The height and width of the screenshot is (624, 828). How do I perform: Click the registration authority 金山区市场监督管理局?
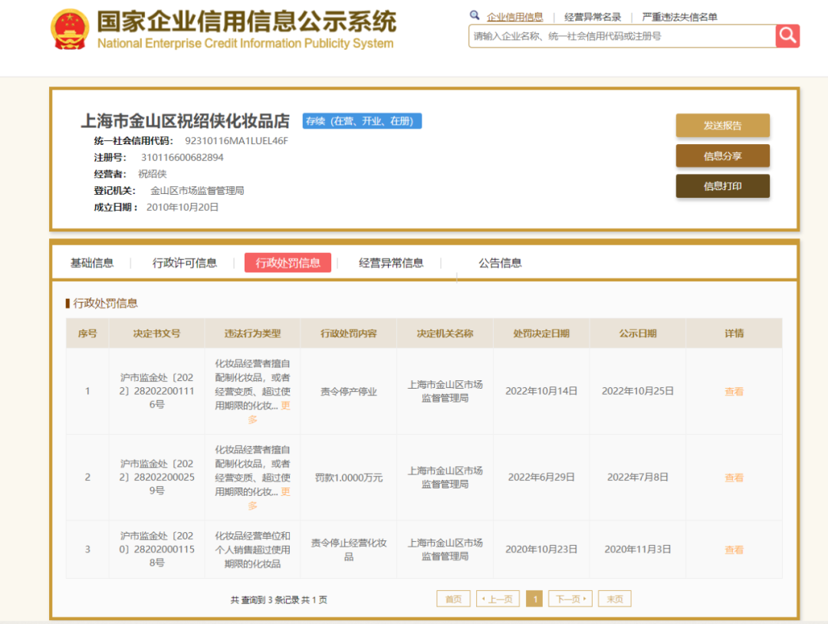tap(197, 191)
